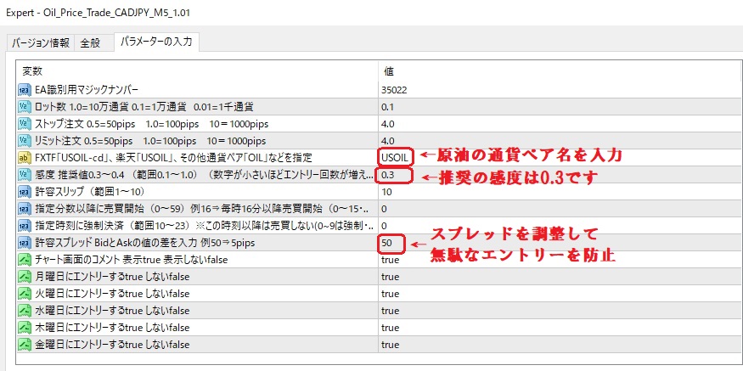The image size is (743, 371).
Task: Toggle true value for 木曜日にエントリー
Action: click(390, 328)
